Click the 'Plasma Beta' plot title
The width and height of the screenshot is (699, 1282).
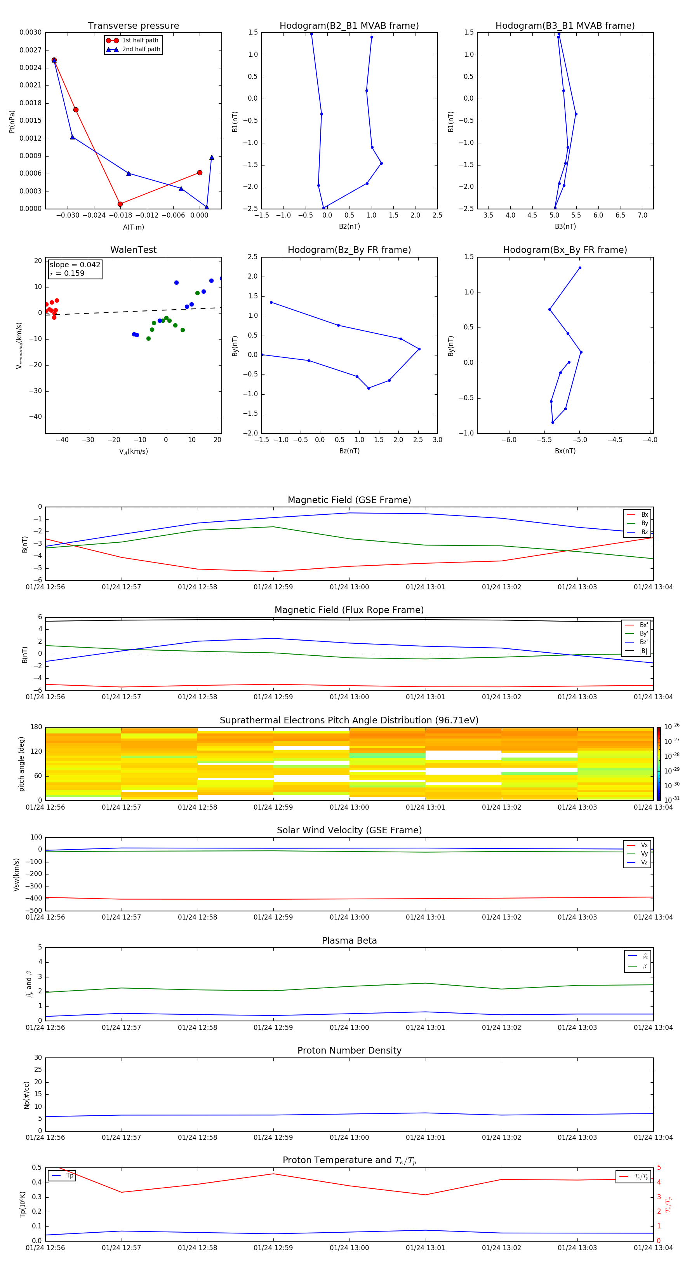(349, 941)
